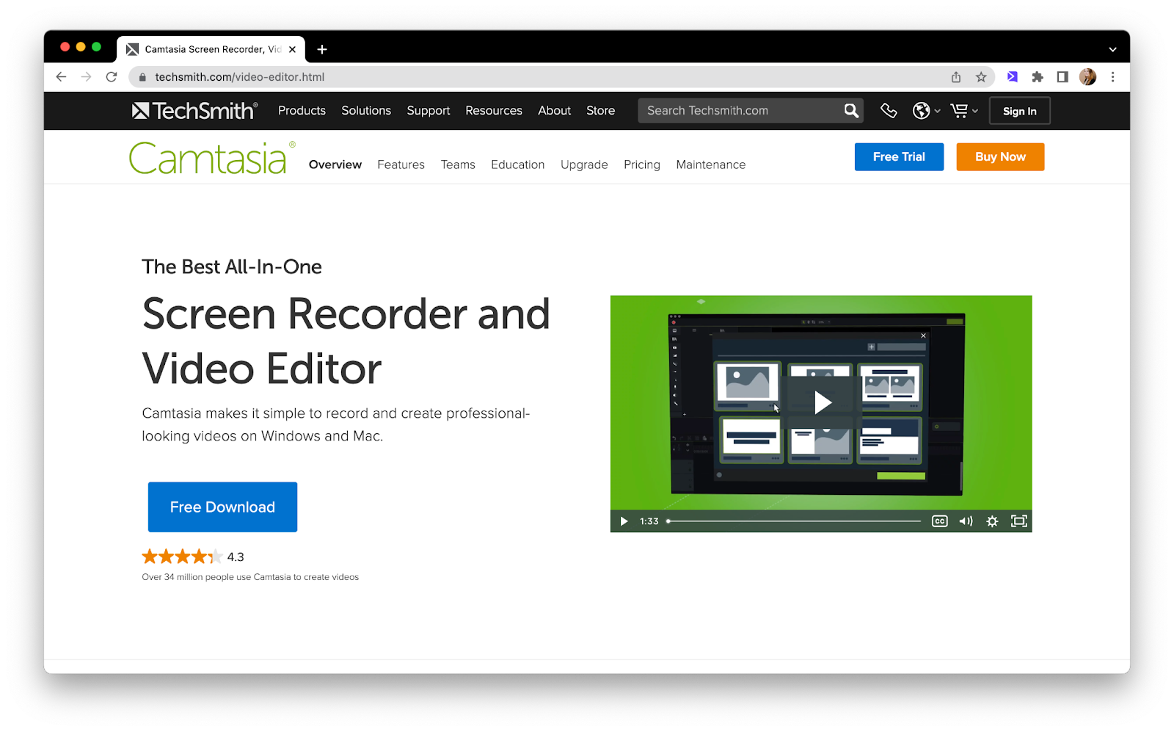Click the Buy Now button
Screen dimensions: 1174x732
[1000, 157]
